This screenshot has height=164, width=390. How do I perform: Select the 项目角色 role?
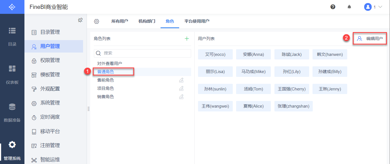[x=106, y=88]
